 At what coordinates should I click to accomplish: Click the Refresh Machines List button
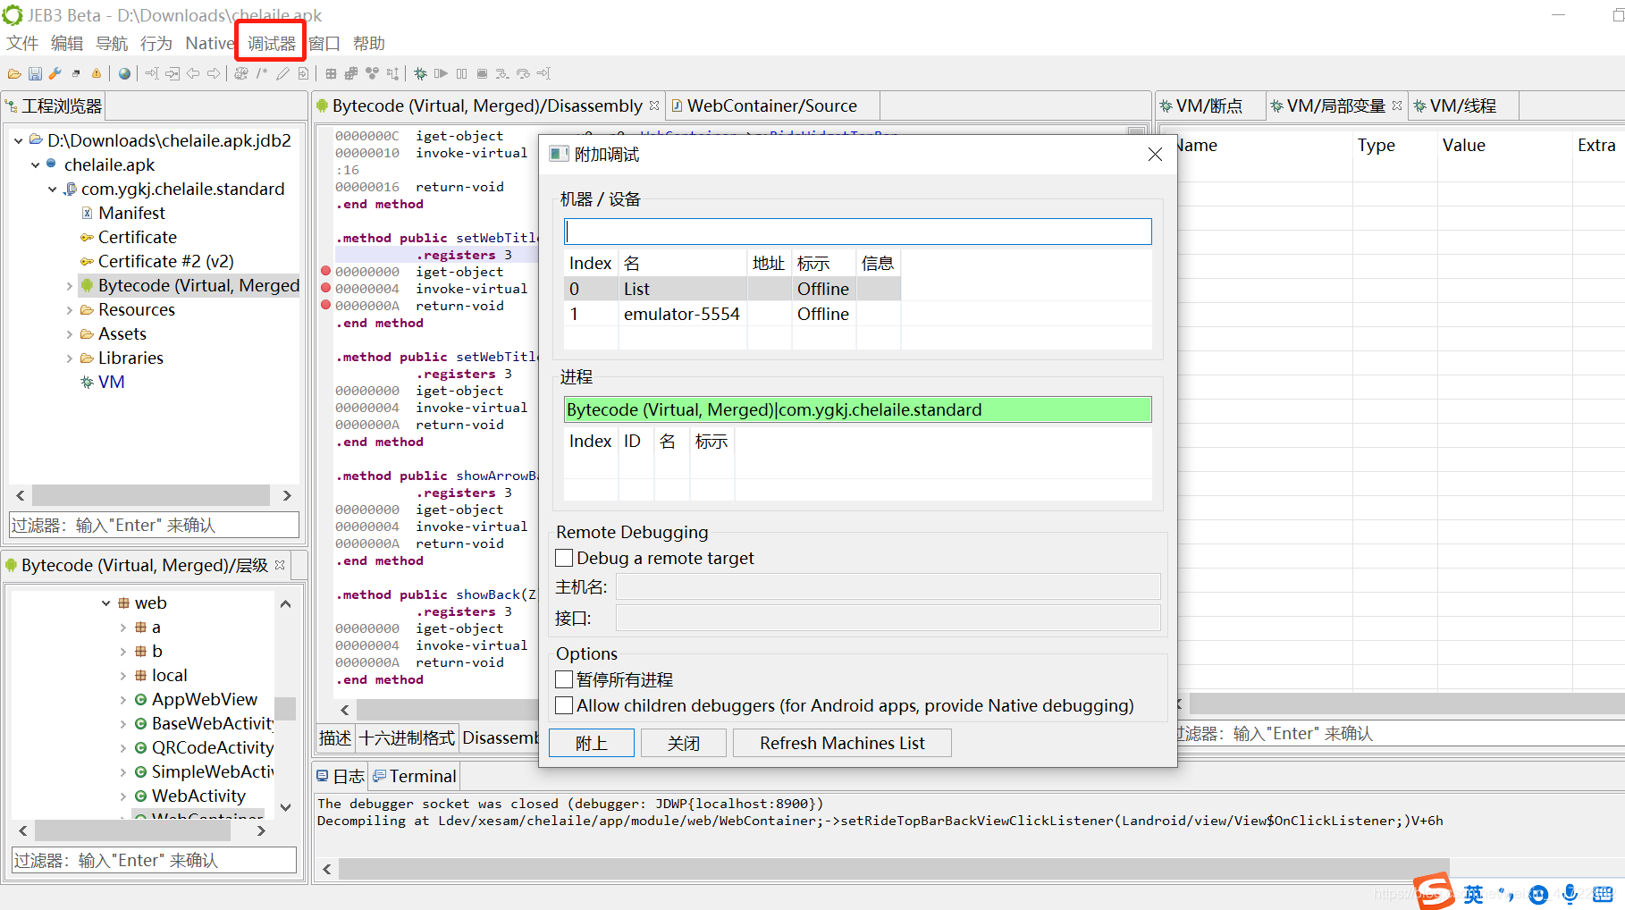tap(842, 743)
